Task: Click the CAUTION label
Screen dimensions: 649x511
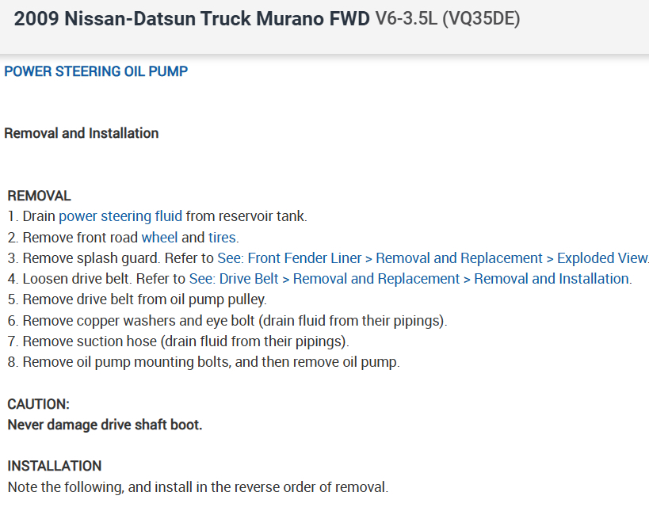Action: (x=39, y=404)
